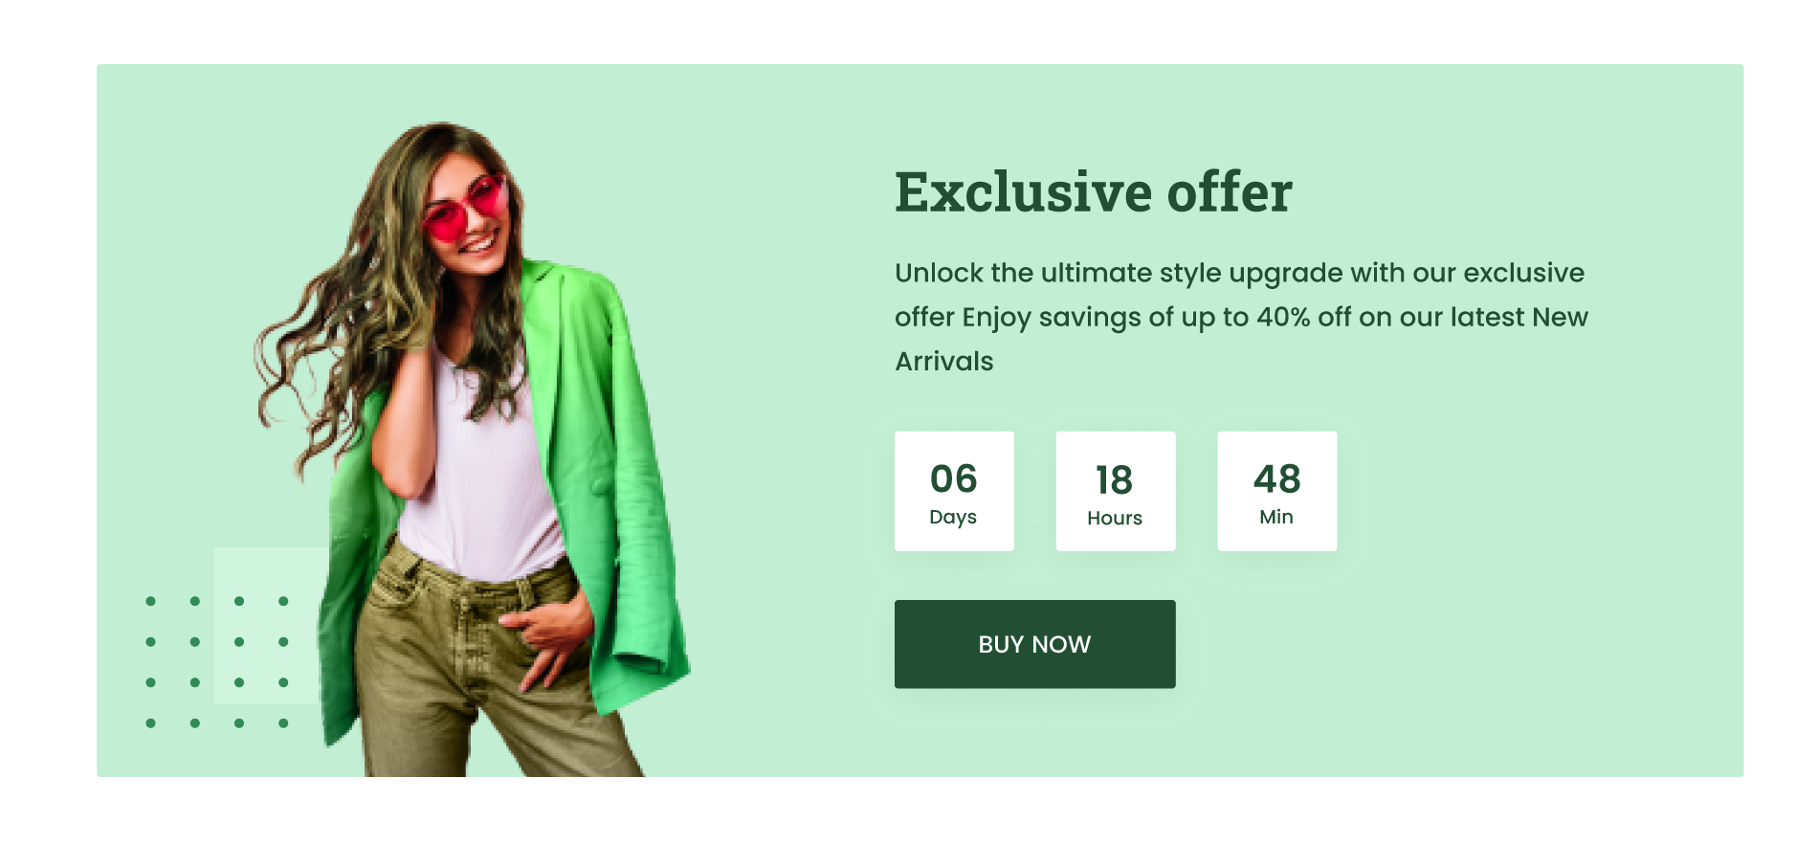The image size is (1818, 867).
Task: Click the number 18 in countdown
Action: pos(1114,480)
